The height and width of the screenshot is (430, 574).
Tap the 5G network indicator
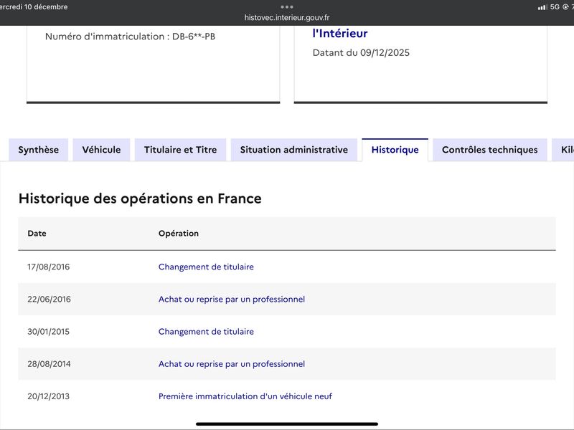tap(555, 7)
